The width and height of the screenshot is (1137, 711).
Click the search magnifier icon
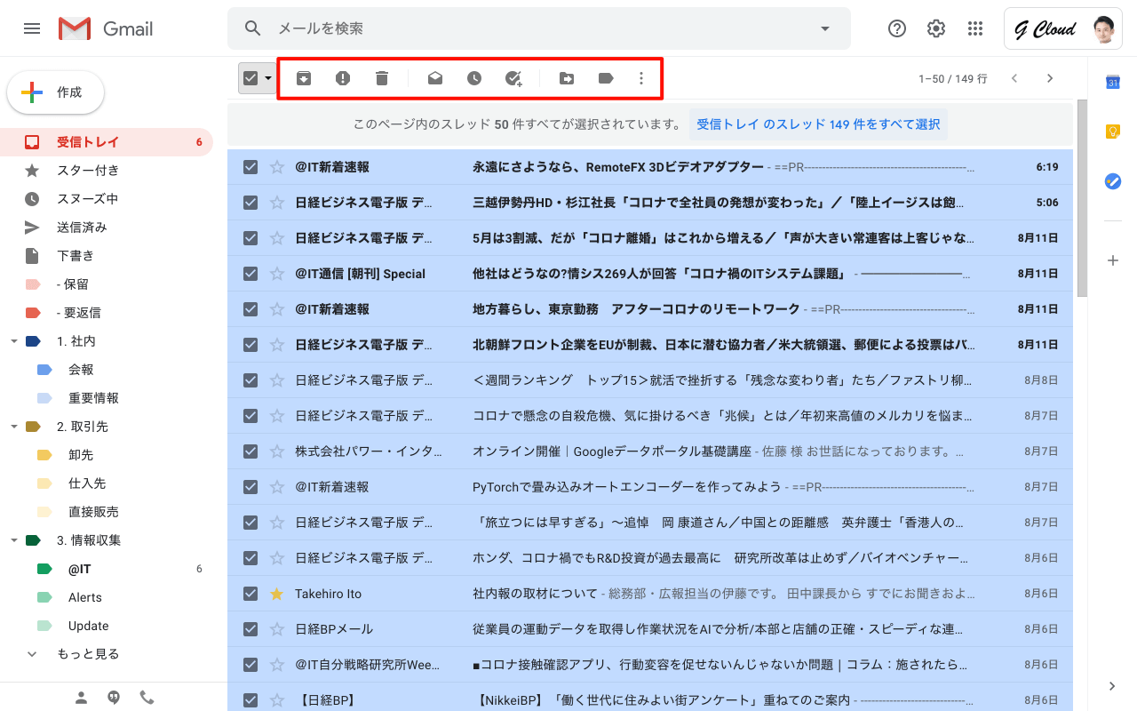tap(253, 28)
